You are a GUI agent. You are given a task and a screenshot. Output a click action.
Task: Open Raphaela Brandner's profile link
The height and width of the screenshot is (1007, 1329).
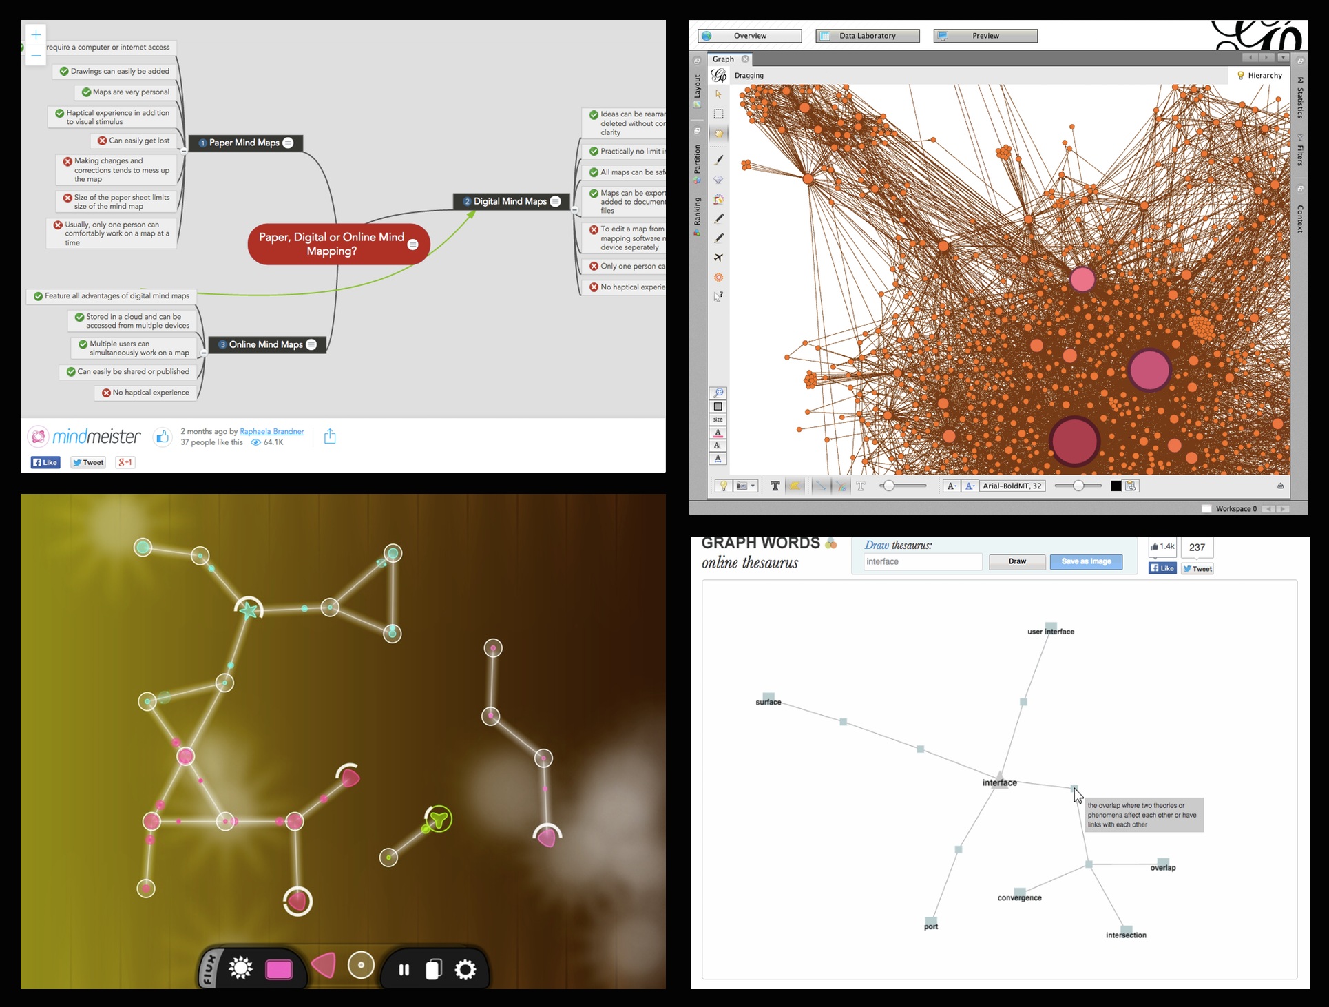point(272,431)
